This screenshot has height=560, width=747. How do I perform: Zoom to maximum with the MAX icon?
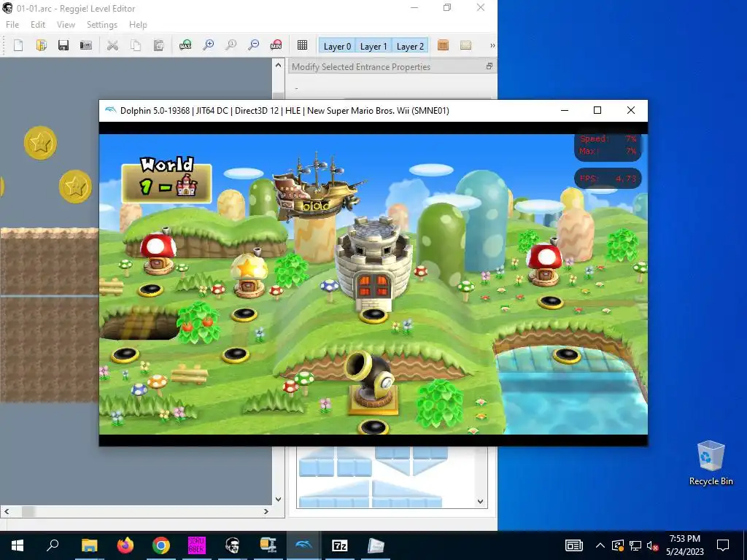click(x=185, y=45)
